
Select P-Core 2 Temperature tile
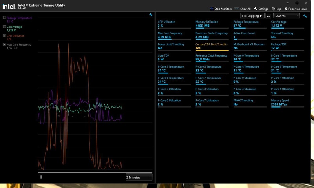[174, 69]
